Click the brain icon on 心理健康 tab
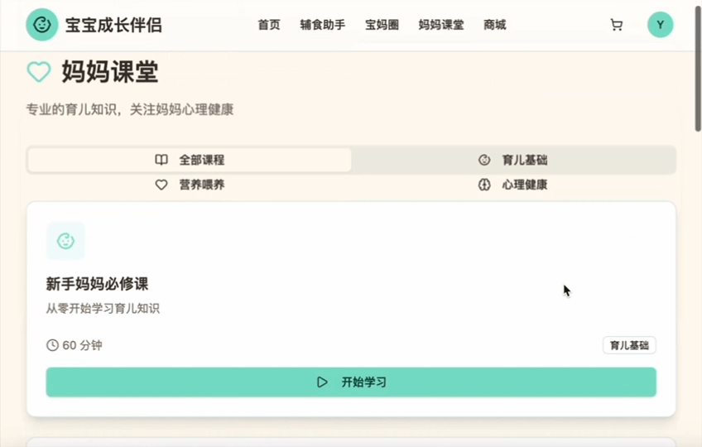 point(484,185)
